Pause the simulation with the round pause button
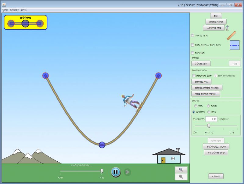This screenshot has height=184, width=244. point(116,172)
